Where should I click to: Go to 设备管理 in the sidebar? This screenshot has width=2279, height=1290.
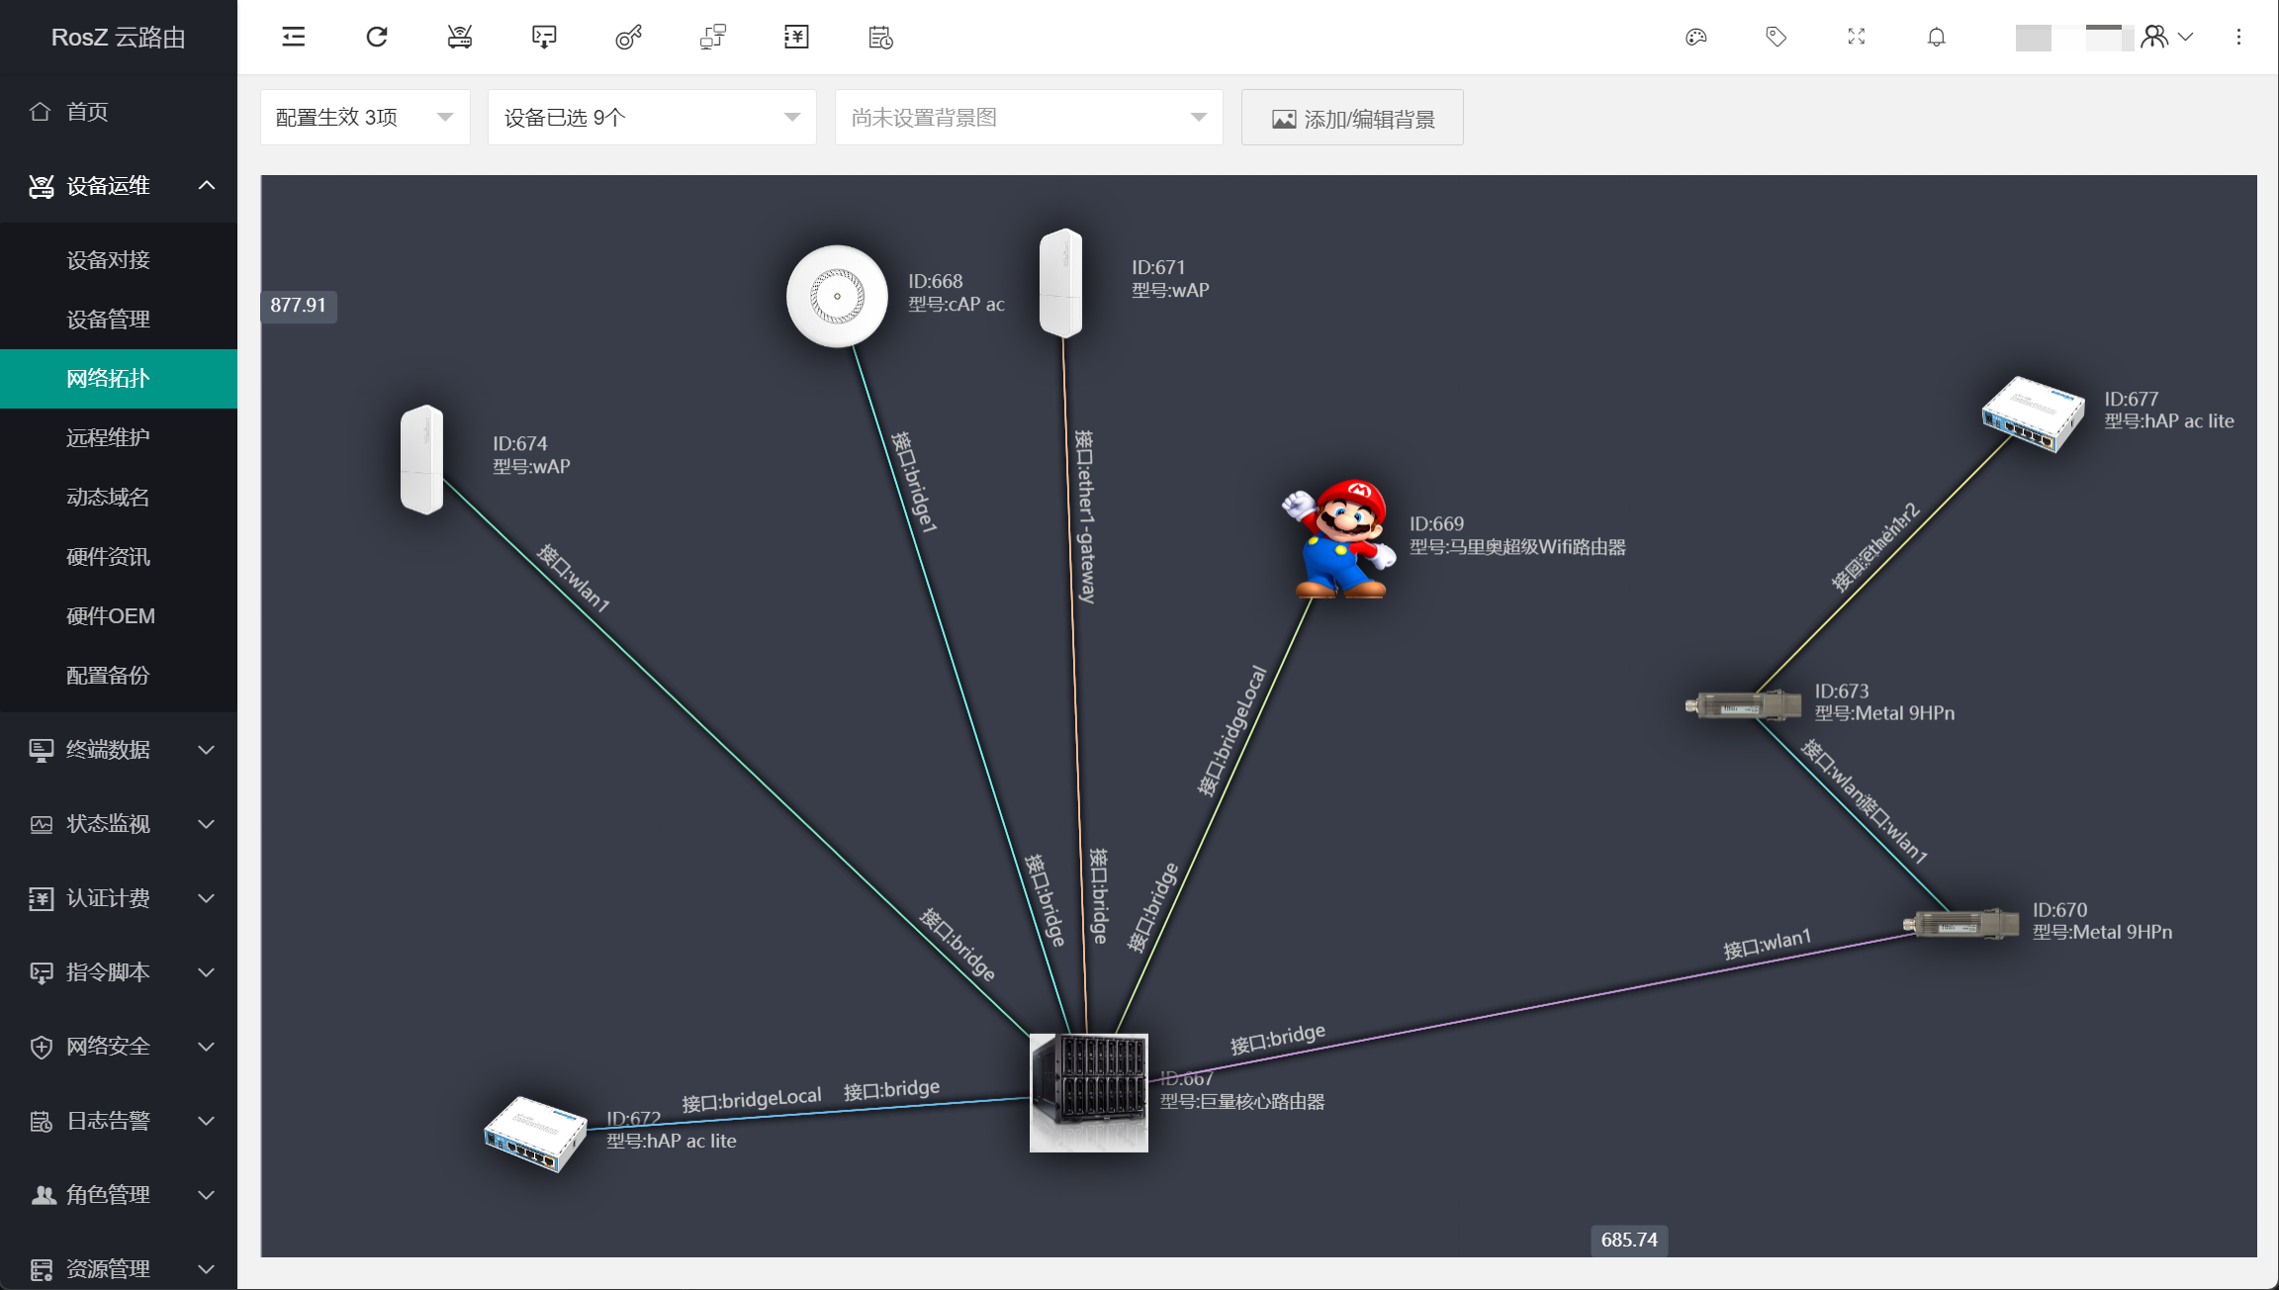point(109,320)
